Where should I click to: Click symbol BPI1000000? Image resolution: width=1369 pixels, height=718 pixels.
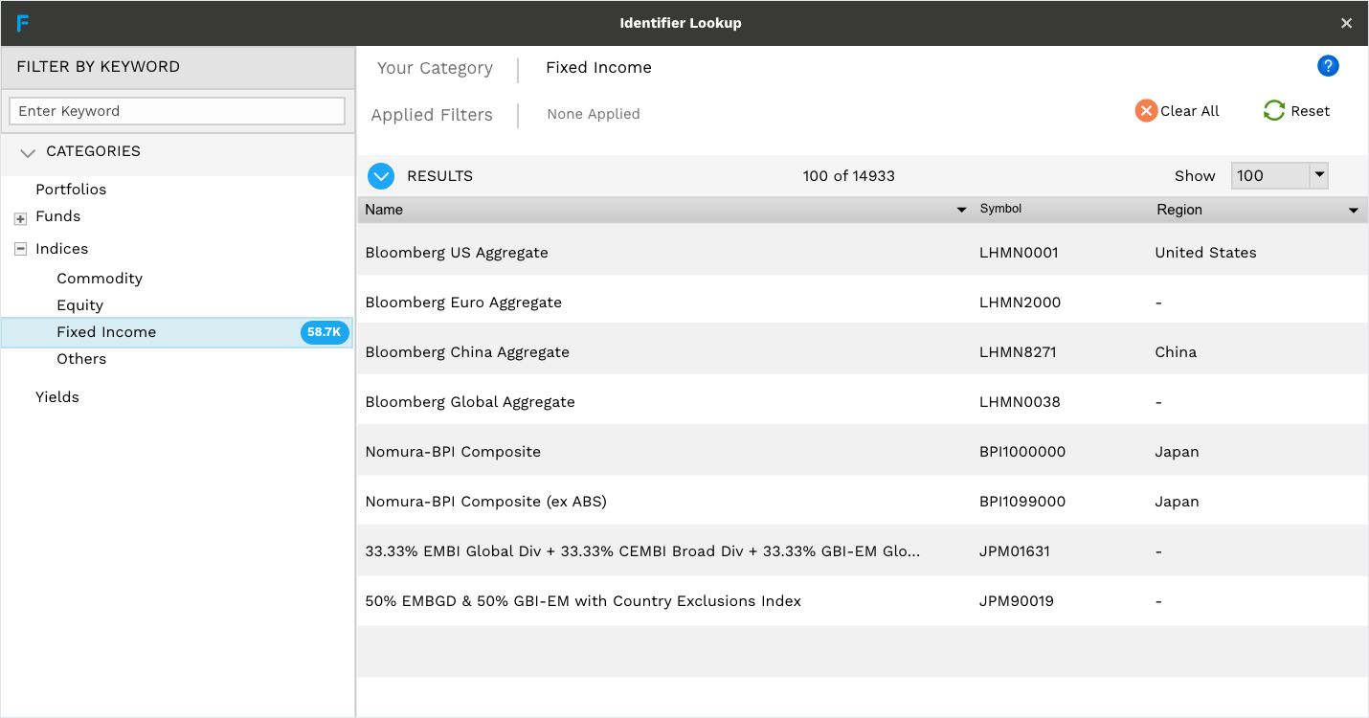coord(1022,452)
